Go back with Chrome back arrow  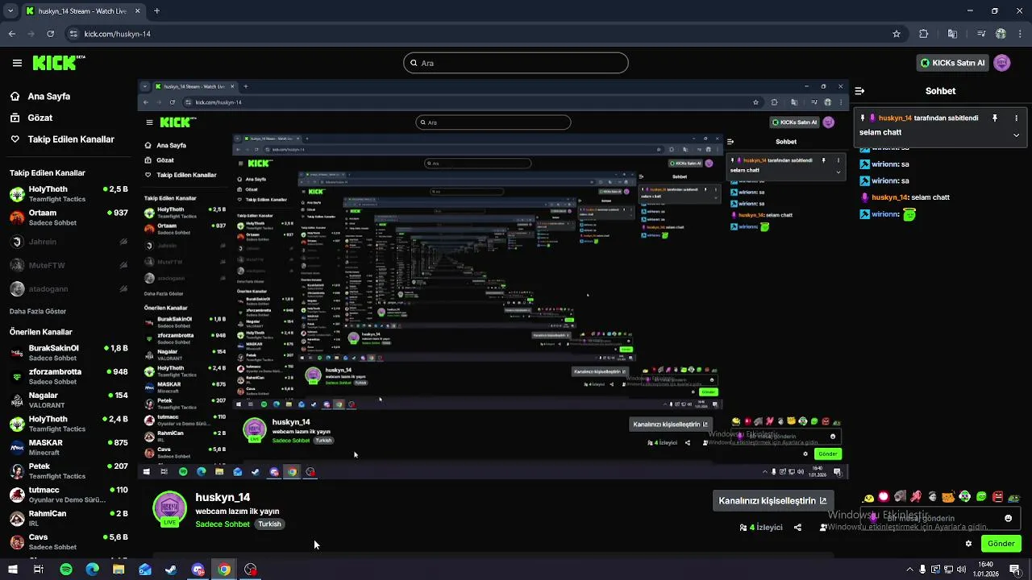[12, 34]
